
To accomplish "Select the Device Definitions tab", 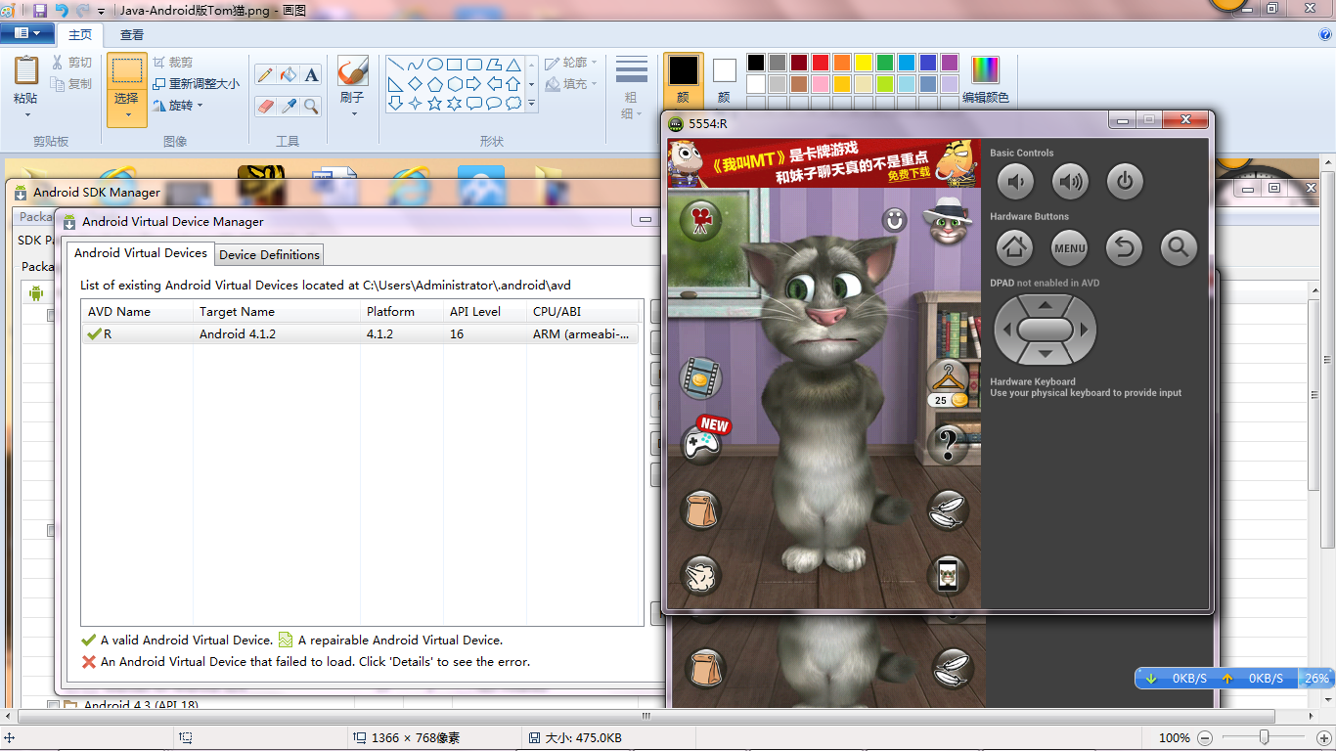I will (269, 254).
